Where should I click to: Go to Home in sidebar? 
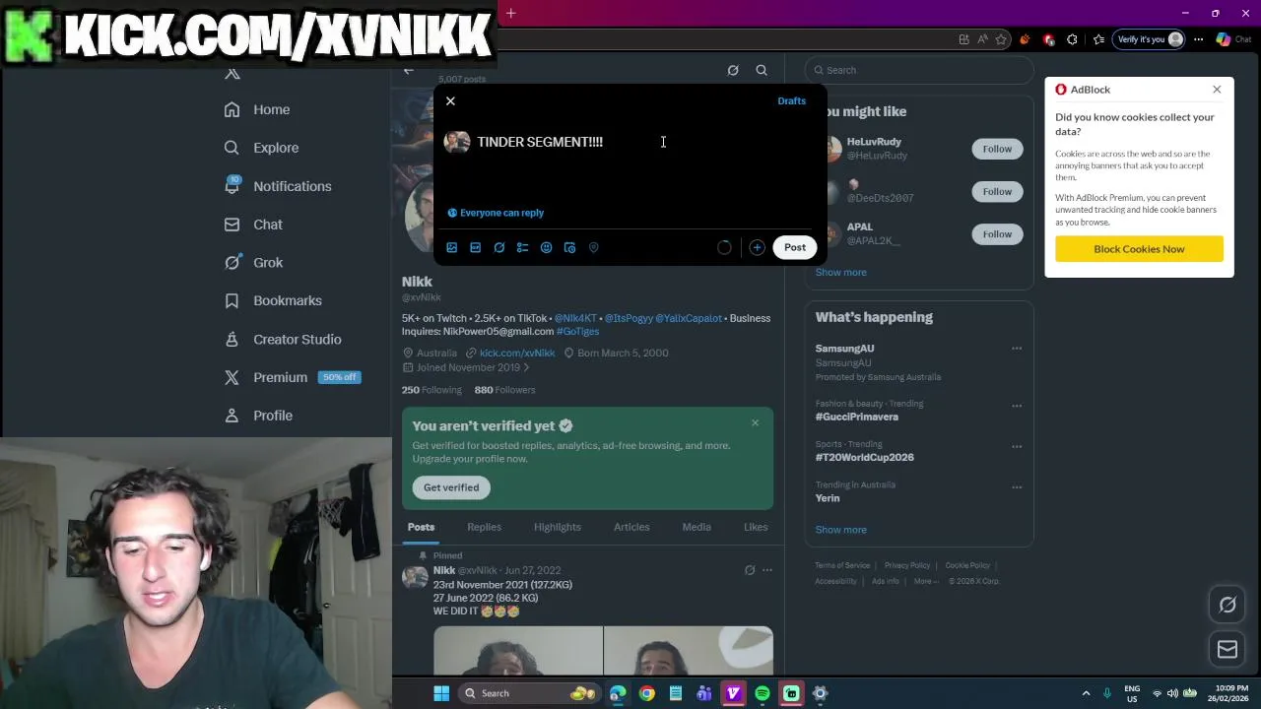[257, 109]
